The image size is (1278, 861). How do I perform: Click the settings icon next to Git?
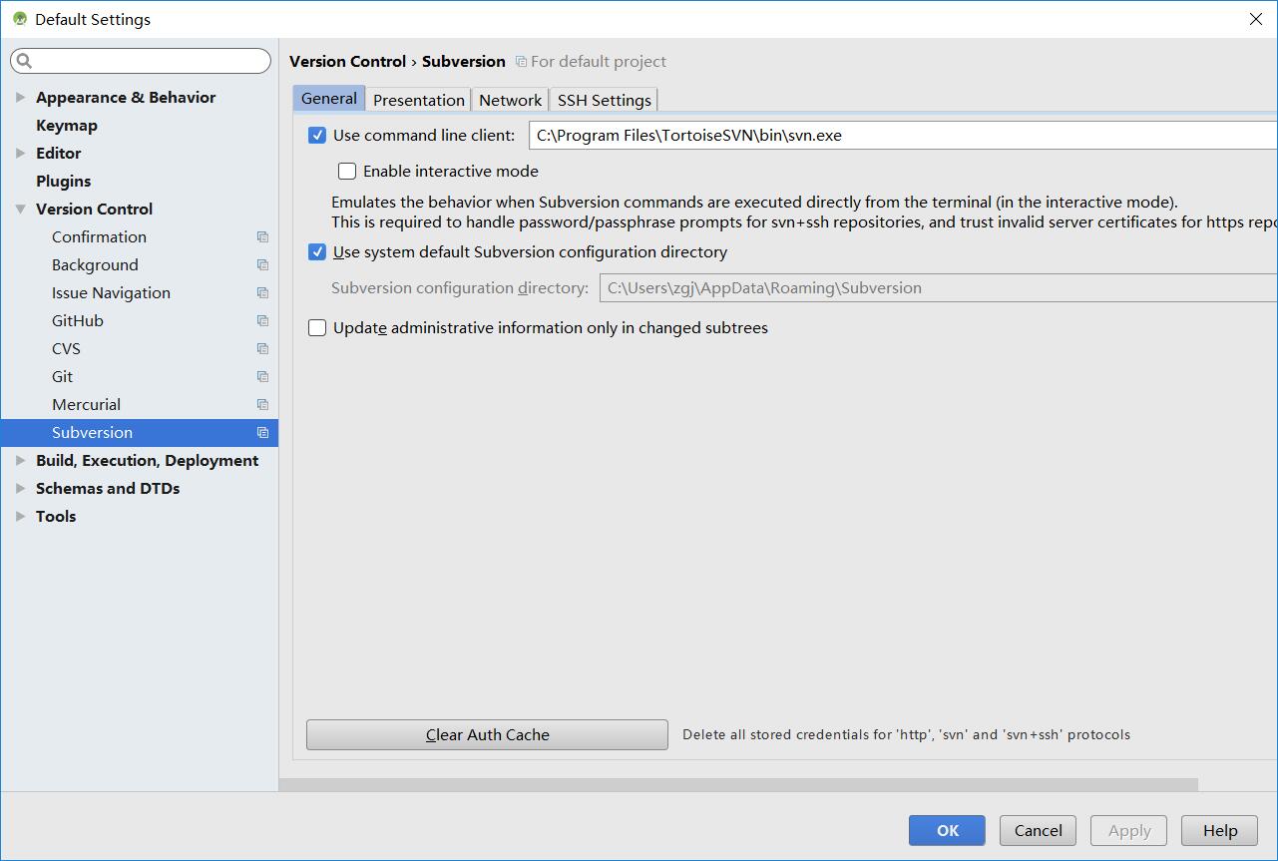[x=262, y=376]
